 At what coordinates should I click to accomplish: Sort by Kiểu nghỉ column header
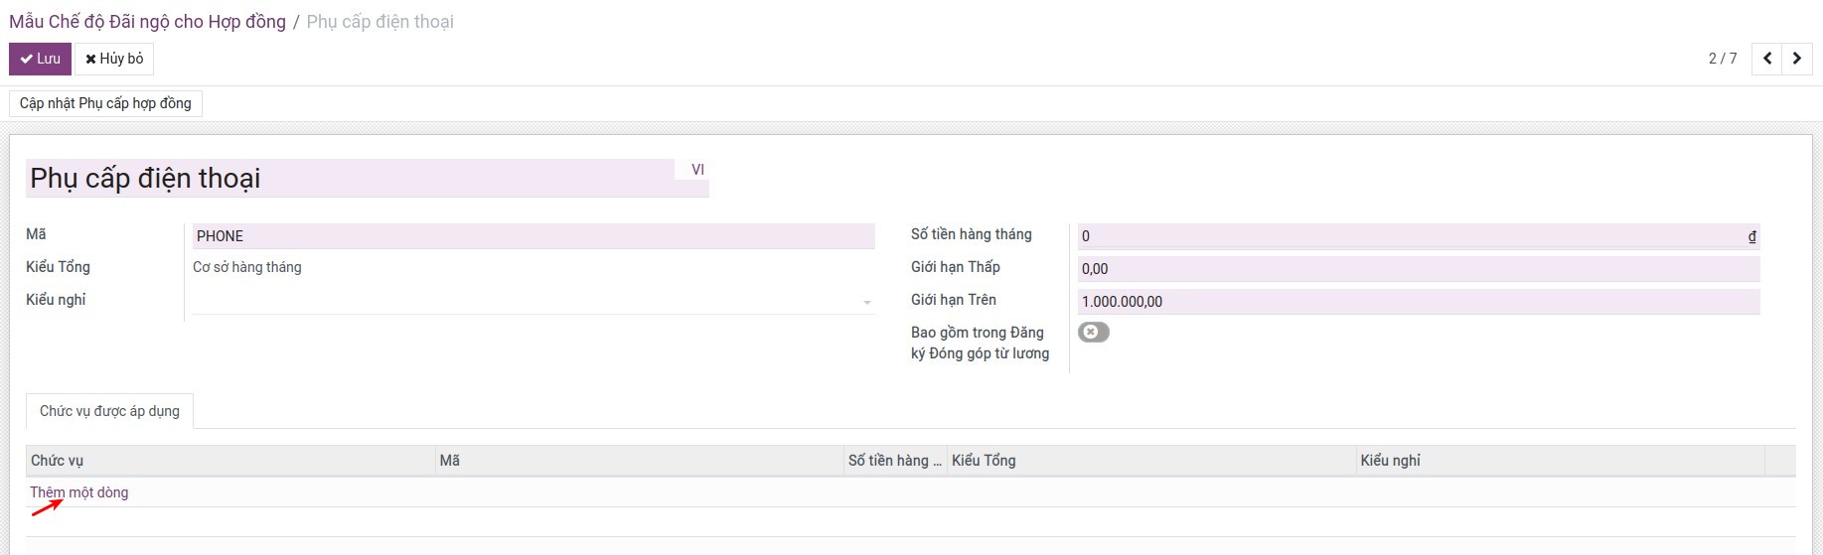(1390, 461)
